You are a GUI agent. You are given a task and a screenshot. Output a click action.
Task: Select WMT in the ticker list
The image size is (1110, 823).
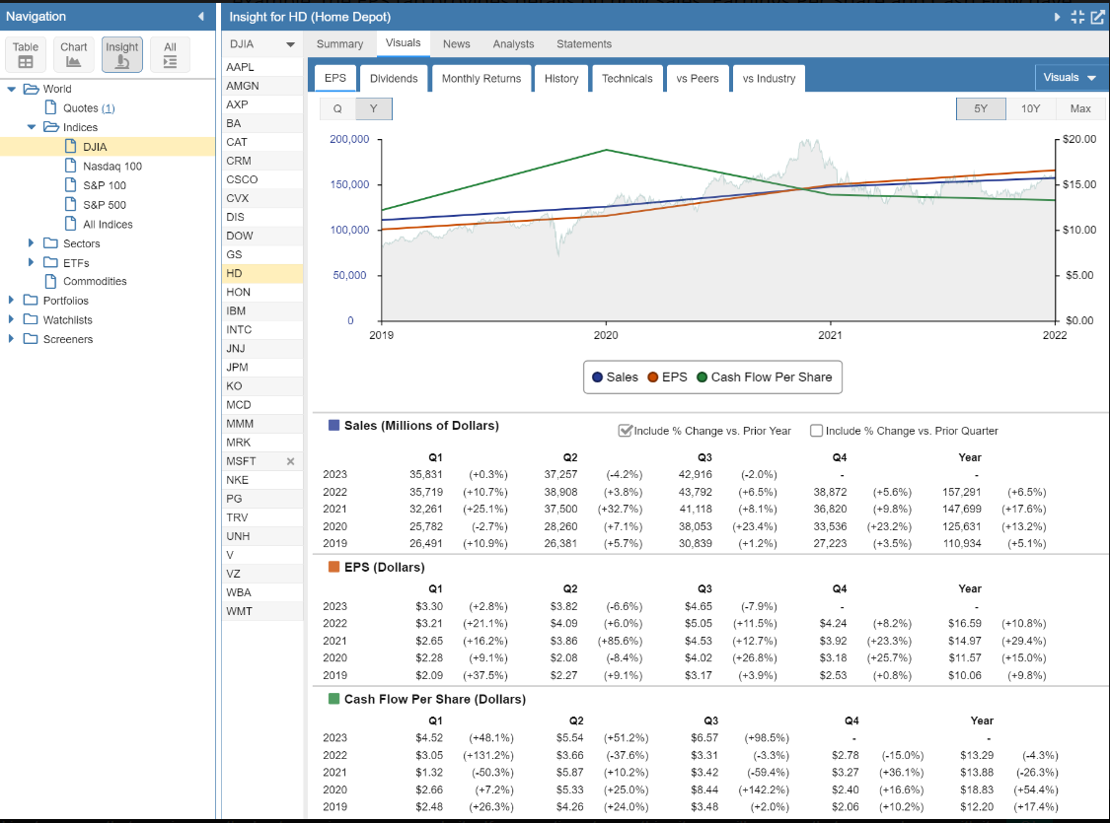point(262,611)
